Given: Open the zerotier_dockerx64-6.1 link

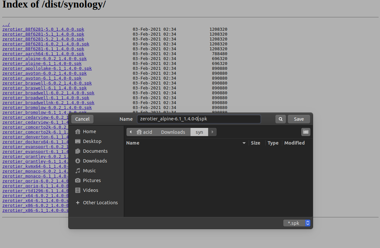Looking at the screenshot, I should coord(35,142).
